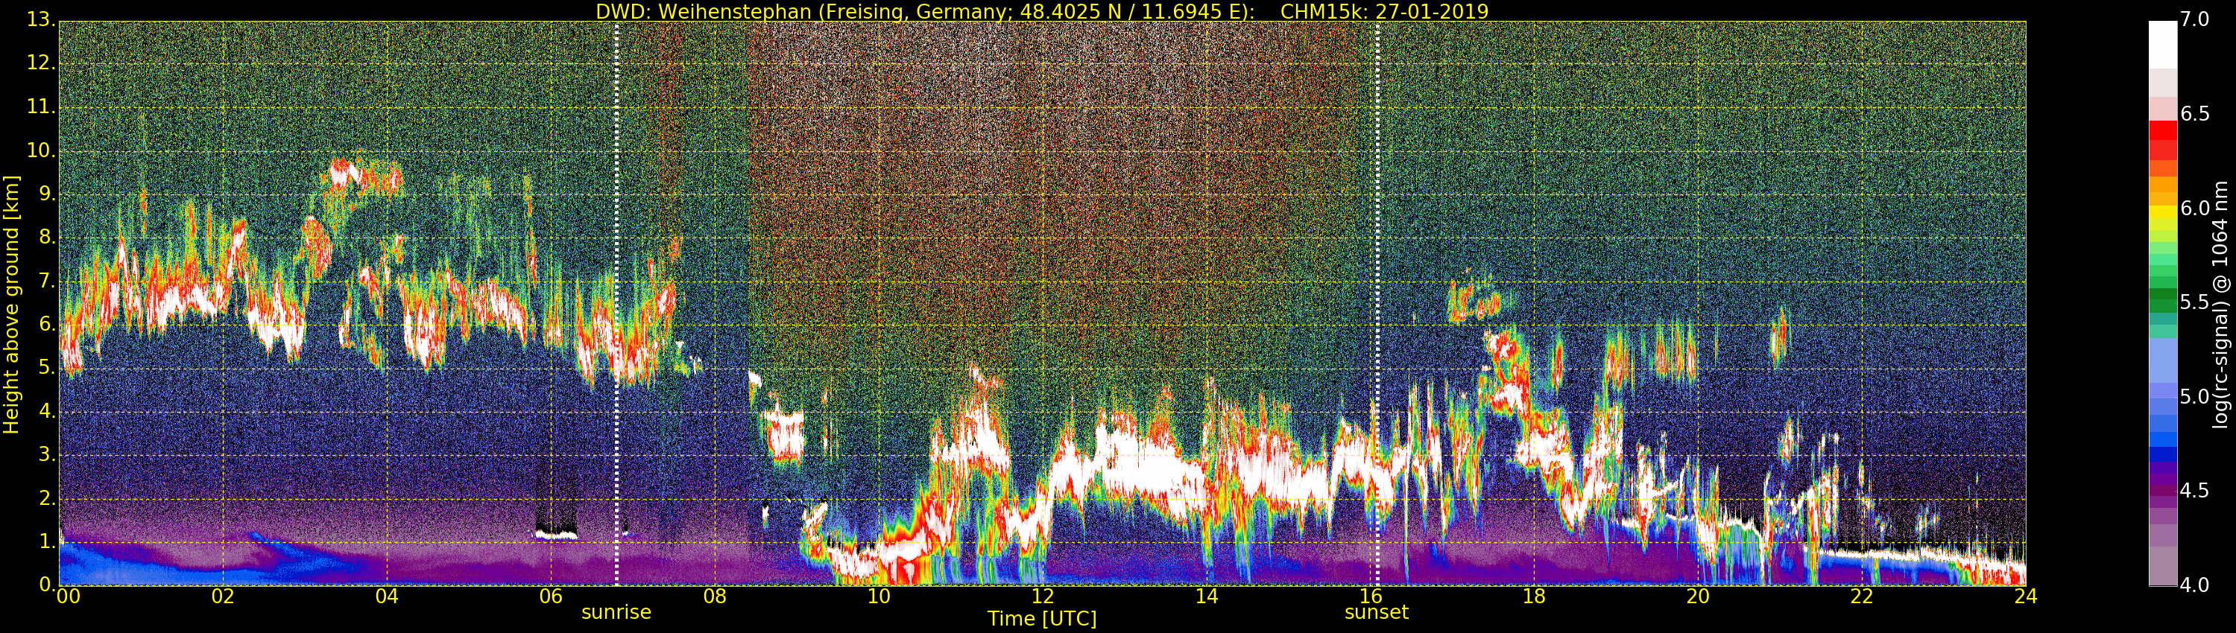Click the "sunrise" label below the time axis
The image size is (2236, 633).
616,612
